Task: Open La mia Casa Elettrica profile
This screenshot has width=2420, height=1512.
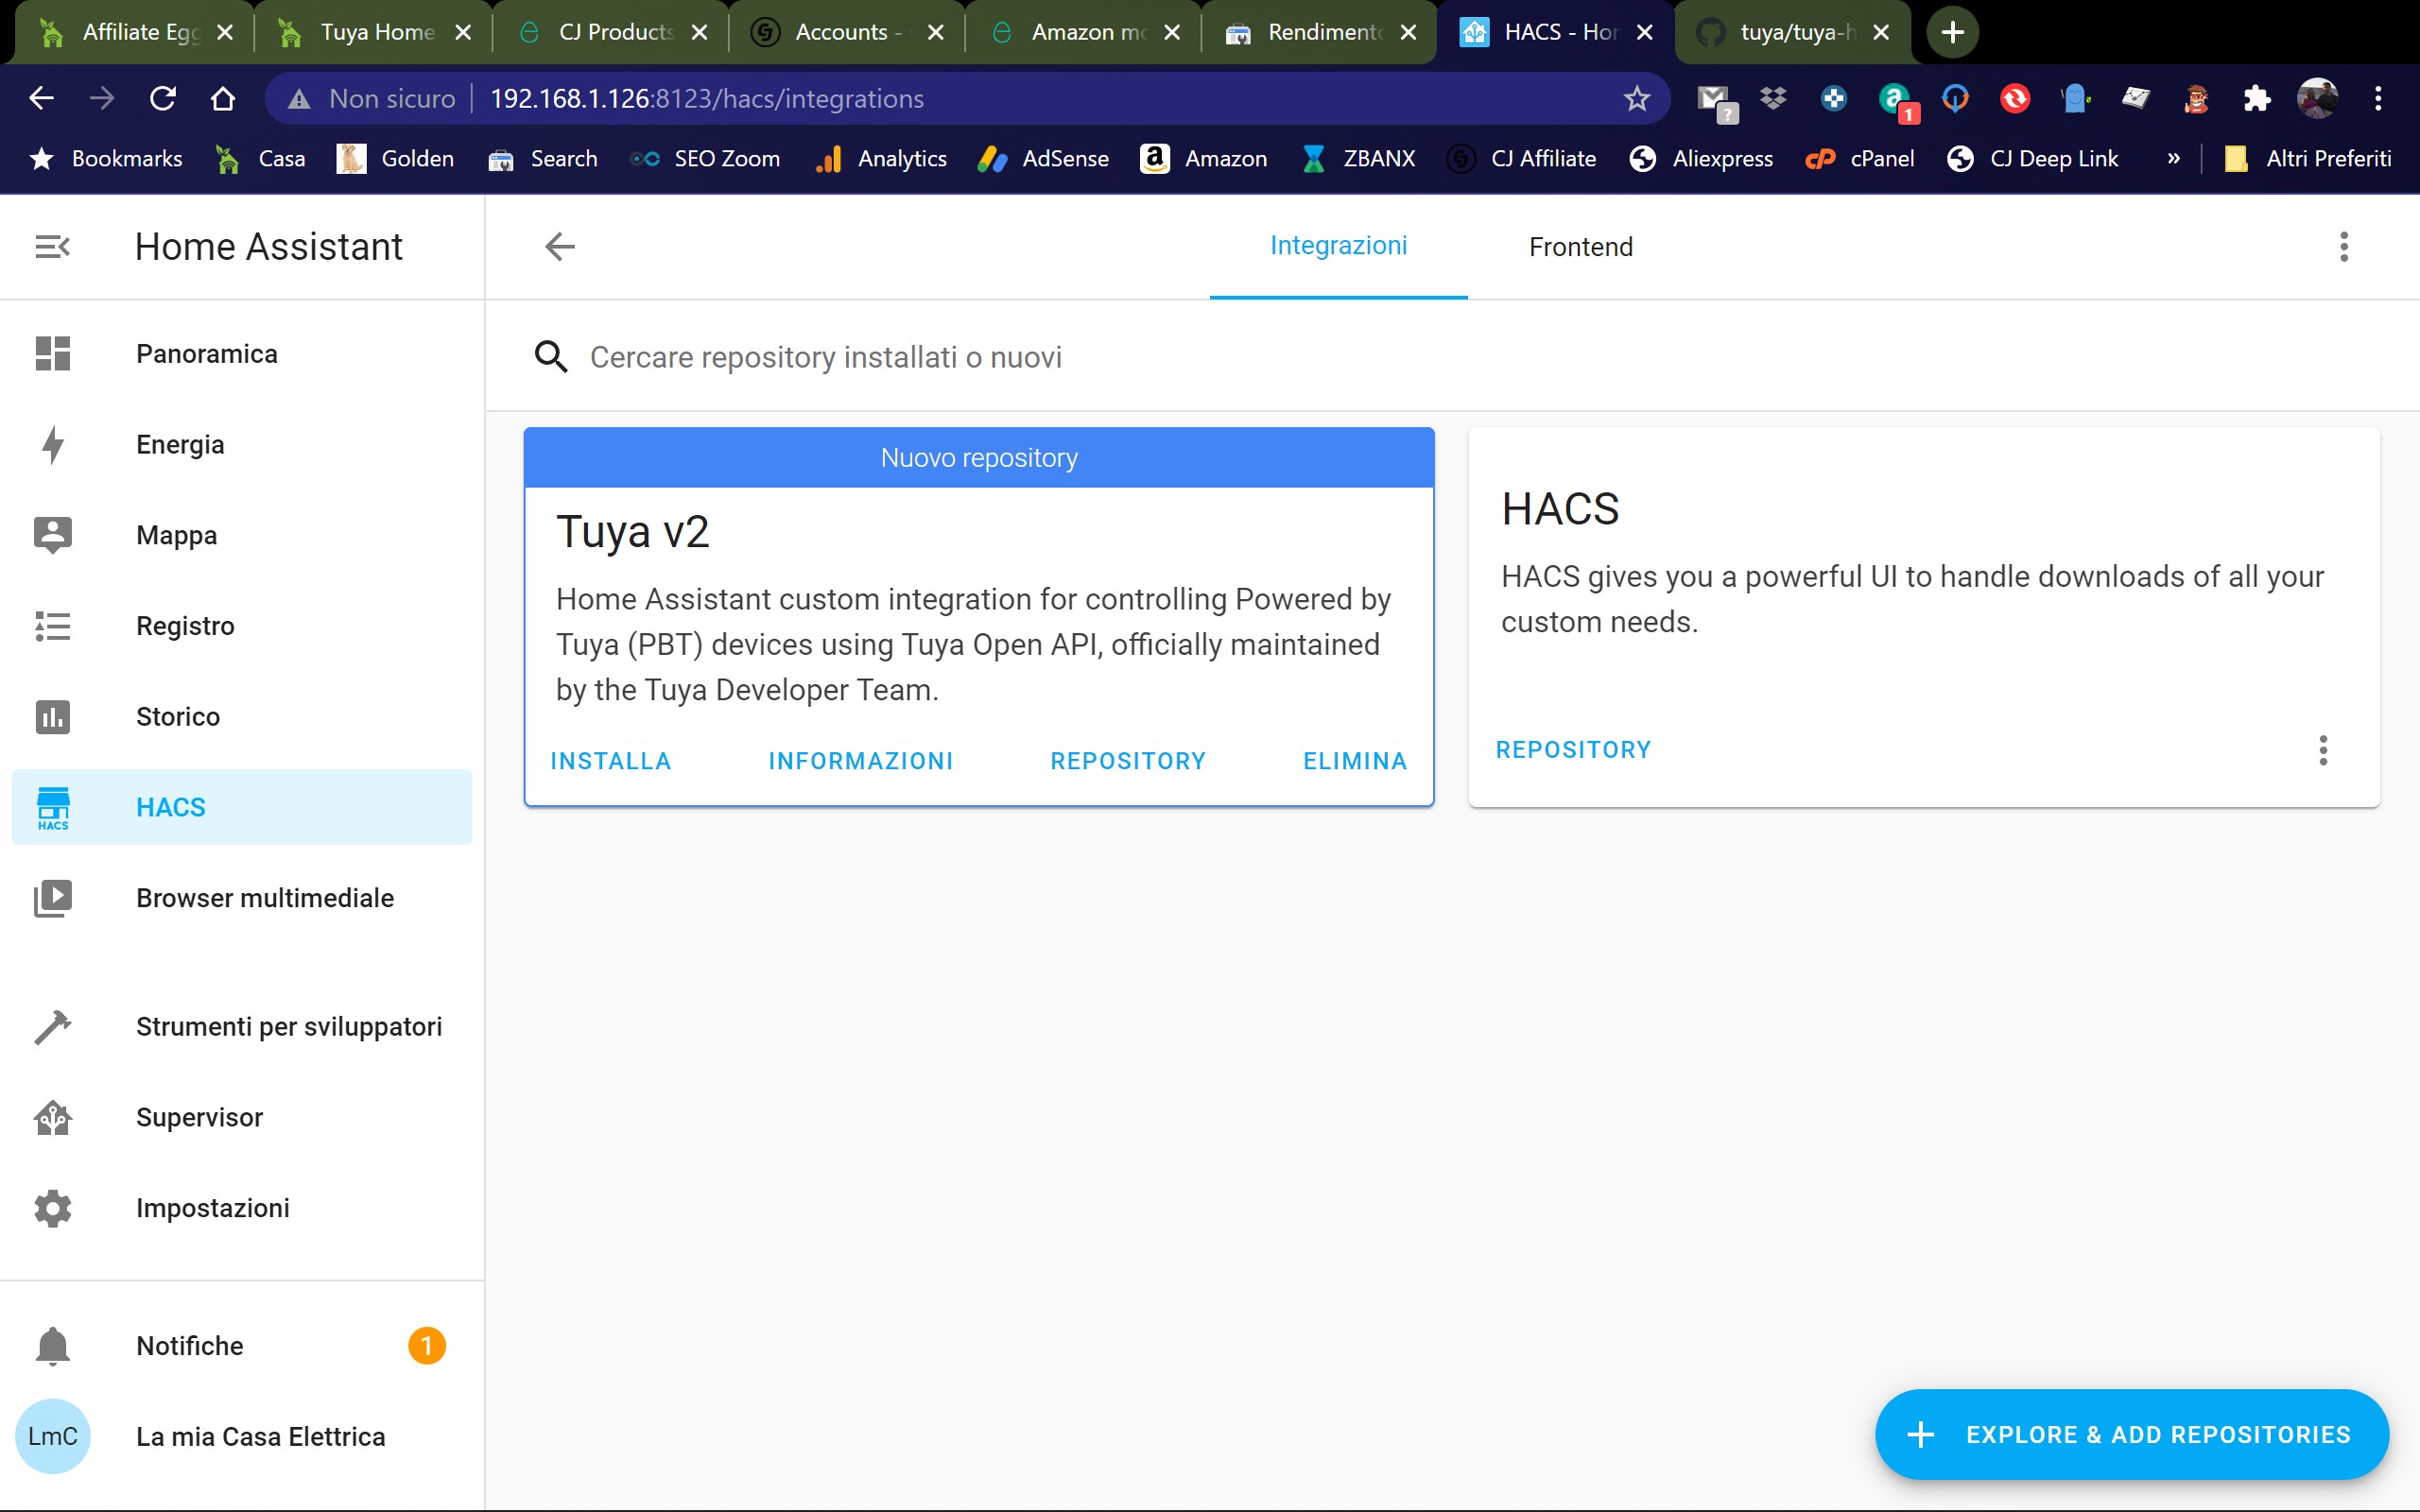Action: tap(241, 1437)
